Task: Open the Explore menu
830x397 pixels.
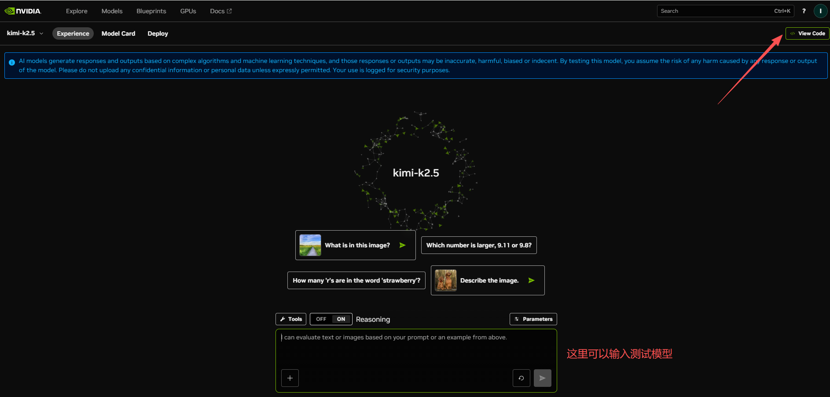Action: click(x=77, y=11)
